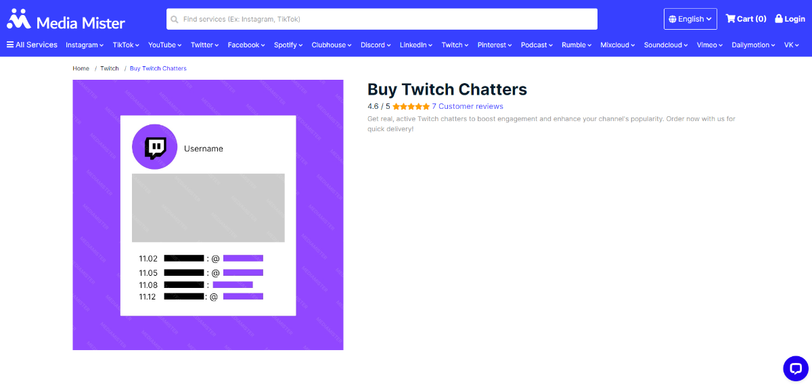Expand the TikTok menu
The height and width of the screenshot is (388, 812).
pos(126,45)
